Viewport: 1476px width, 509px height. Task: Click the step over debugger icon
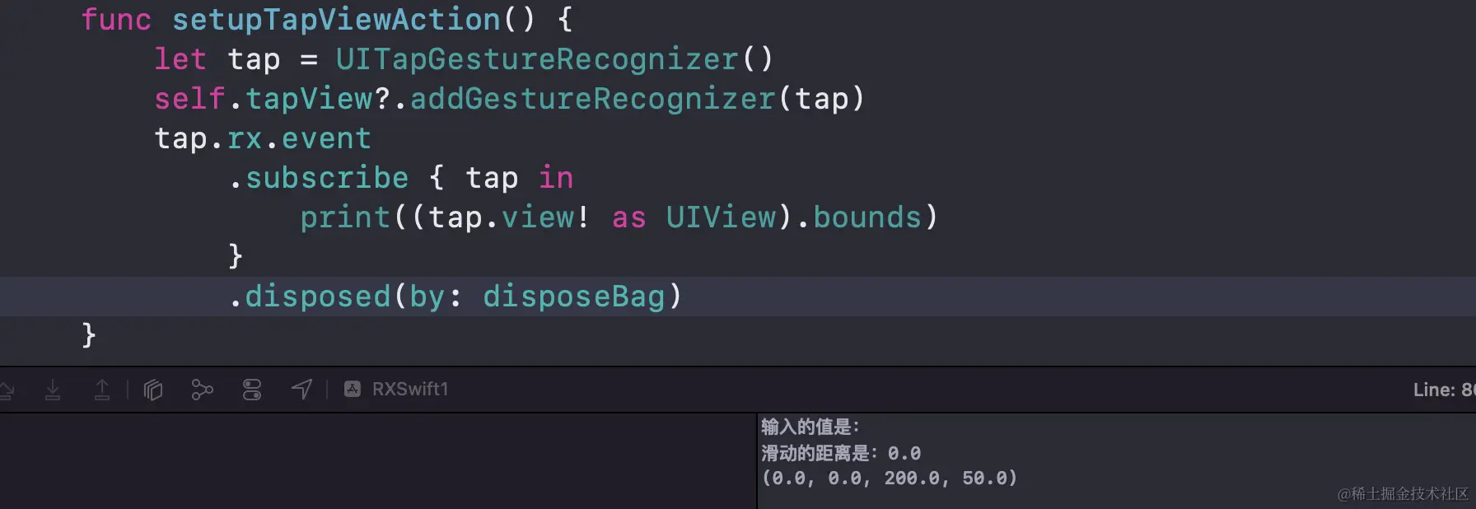(x=7, y=390)
